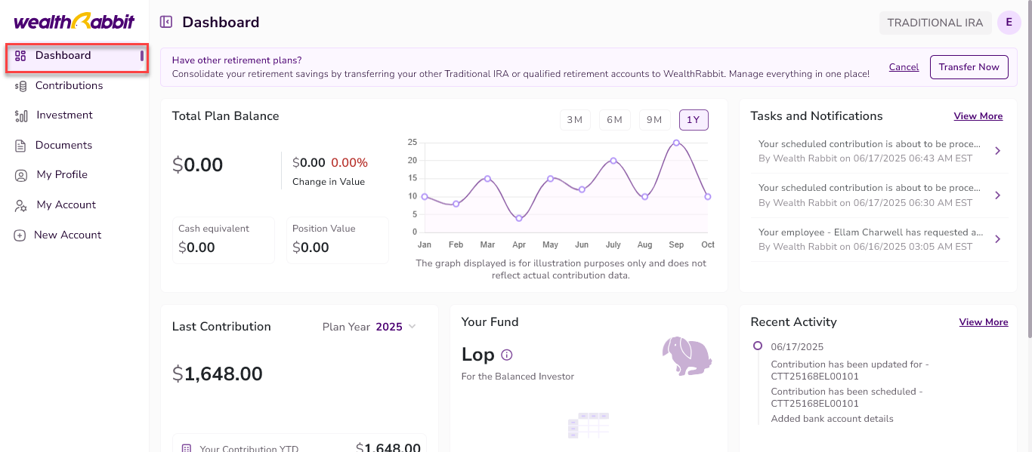Click the Documents file icon in sidebar
Screen dimensions: 1032x452
(x=20, y=146)
